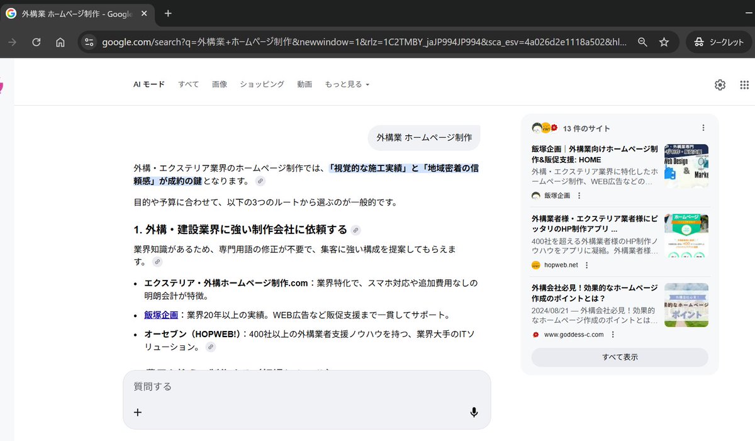
Task: Open three-dot menu next to www.goddess-c.com
Action: [613, 335]
